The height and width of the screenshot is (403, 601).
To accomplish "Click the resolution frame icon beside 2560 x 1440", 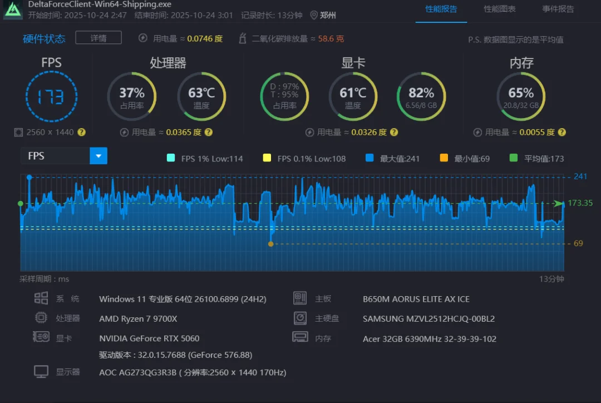I will (x=18, y=132).
